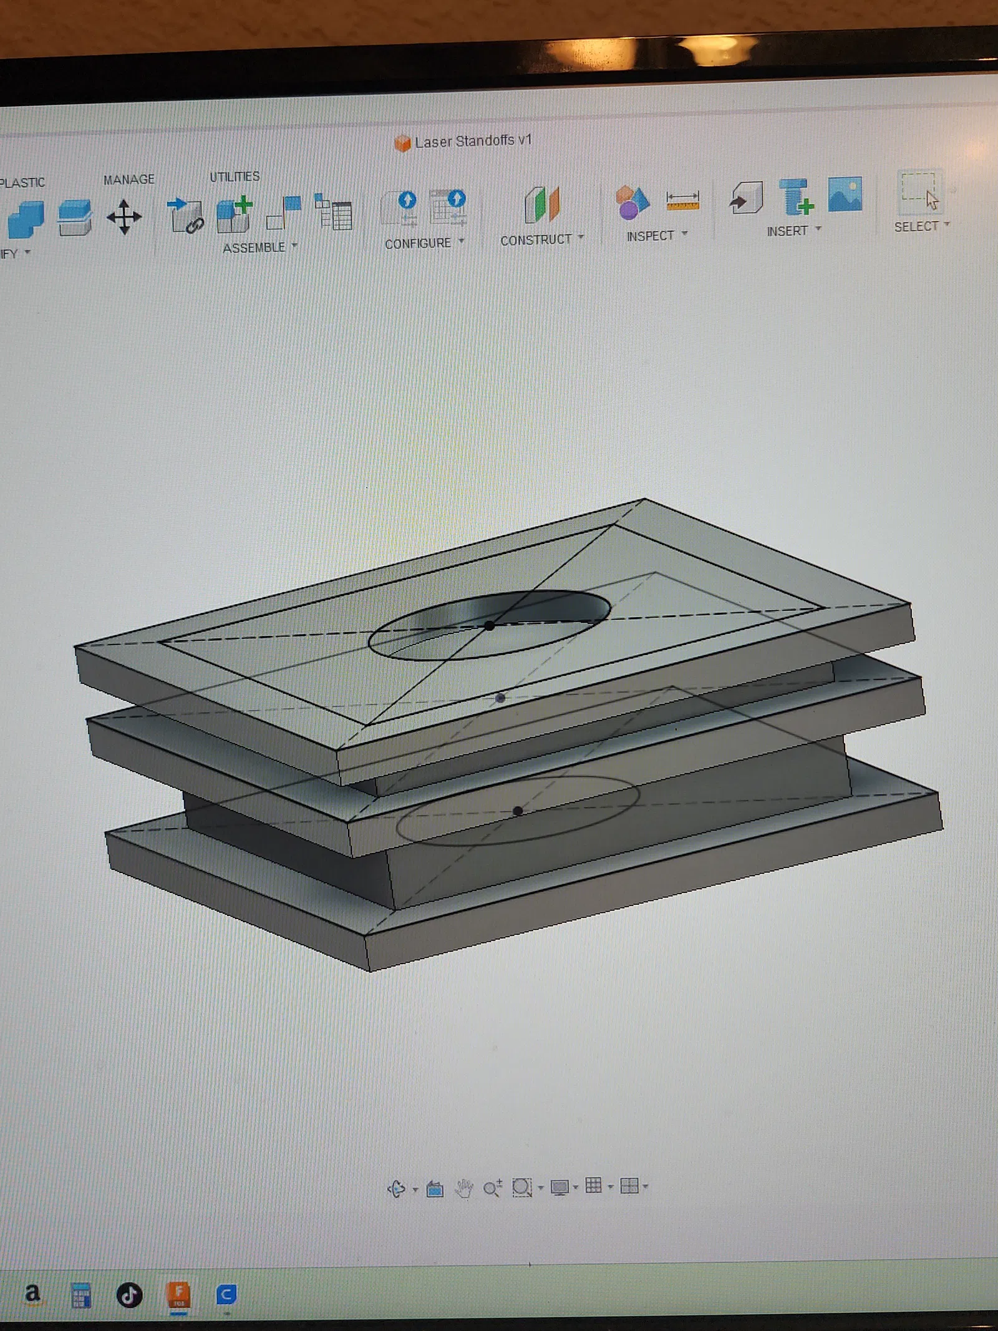Image resolution: width=998 pixels, height=1331 pixels.
Task: Click the Fusion 360 taskbar icon
Action: pyautogui.click(x=179, y=1295)
